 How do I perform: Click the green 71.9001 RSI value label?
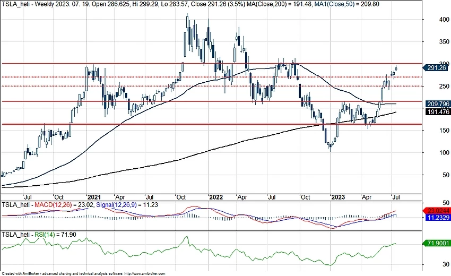(x=438, y=244)
